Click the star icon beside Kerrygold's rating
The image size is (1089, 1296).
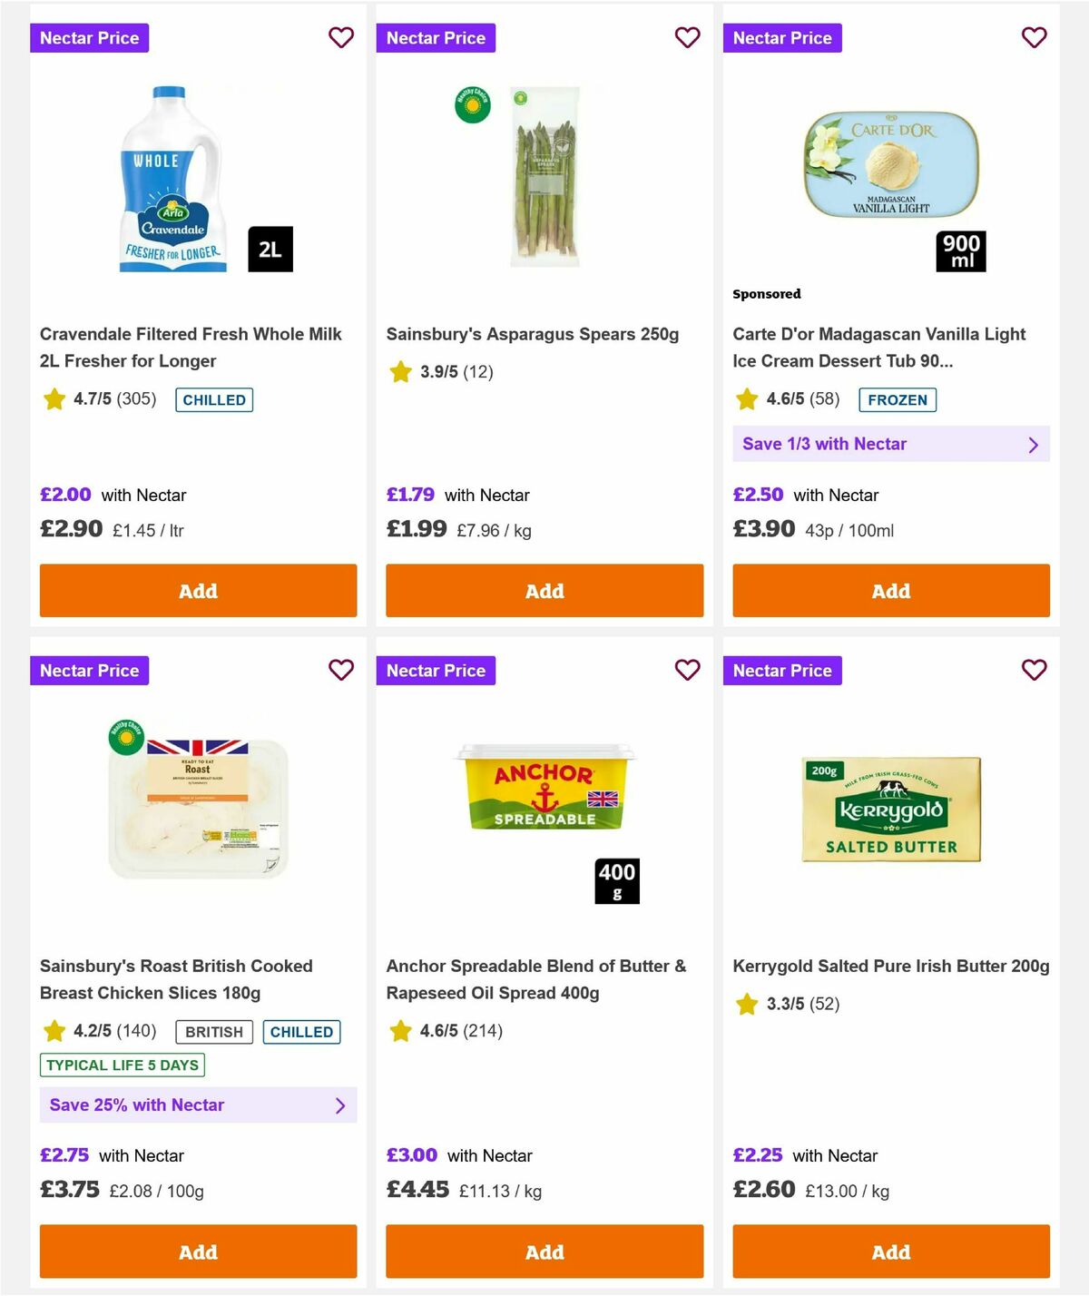coord(747,1005)
